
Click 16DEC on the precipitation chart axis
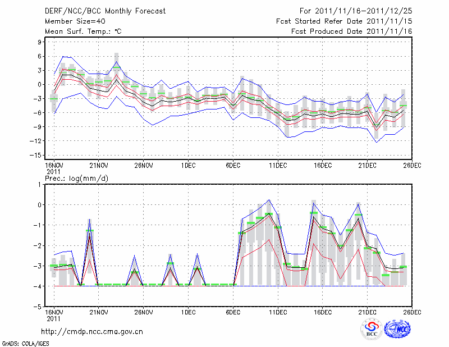tap(323, 312)
